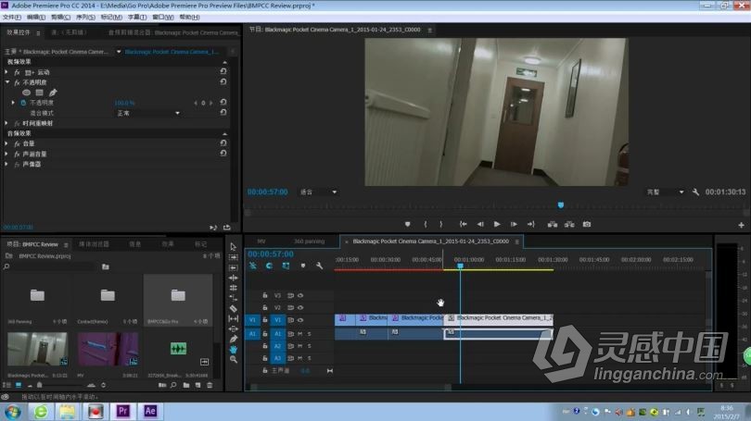
Task: Open the program monitor button editor plus
Action: point(741,225)
